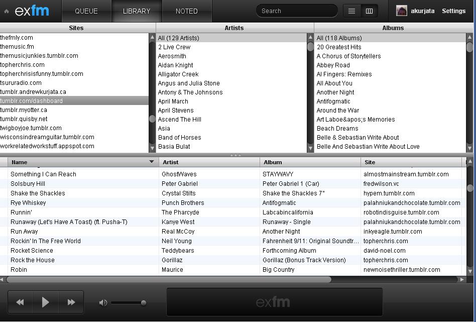Select album Around the War
This screenshot has height=322, width=476.
point(390,111)
